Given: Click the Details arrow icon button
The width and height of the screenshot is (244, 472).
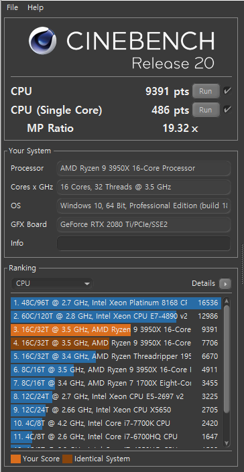Looking at the screenshot, I should (225, 284).
